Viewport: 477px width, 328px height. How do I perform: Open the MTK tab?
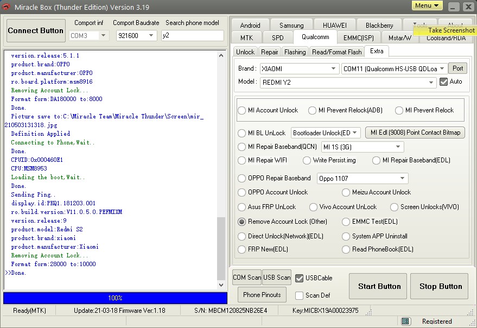click(x=247, y=38)
